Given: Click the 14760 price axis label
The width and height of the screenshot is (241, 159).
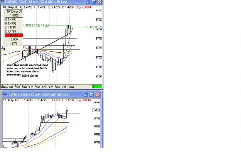Looking at the screenshot, I should [x=99, y=39].
